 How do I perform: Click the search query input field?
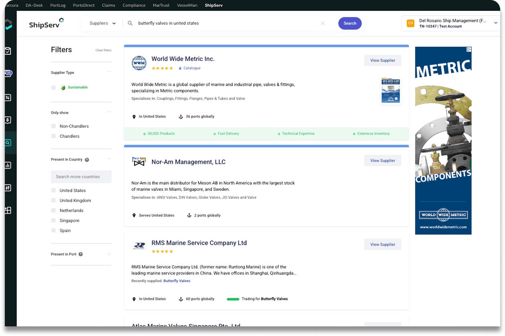[x=227, y=23]
